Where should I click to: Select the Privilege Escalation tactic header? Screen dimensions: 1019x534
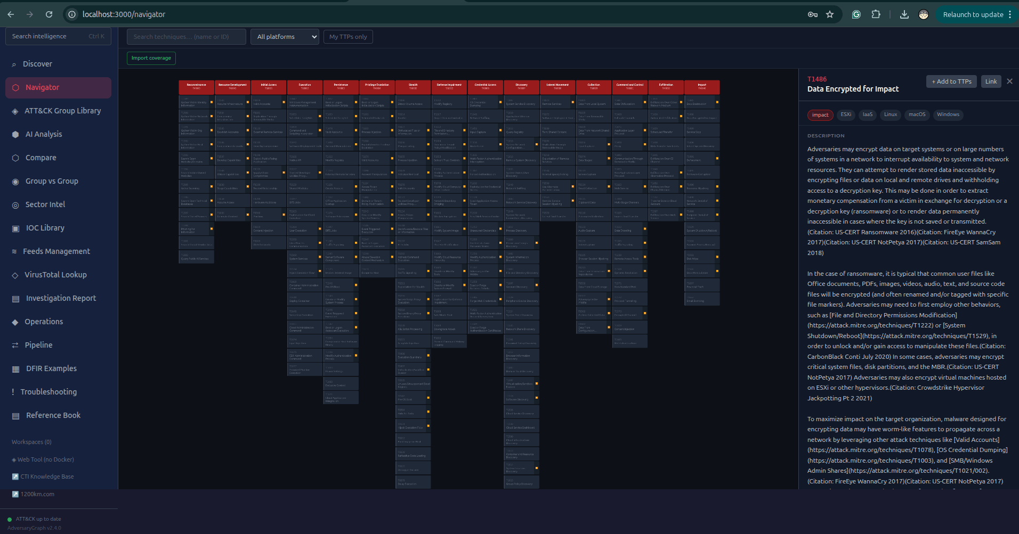[377, 87]
